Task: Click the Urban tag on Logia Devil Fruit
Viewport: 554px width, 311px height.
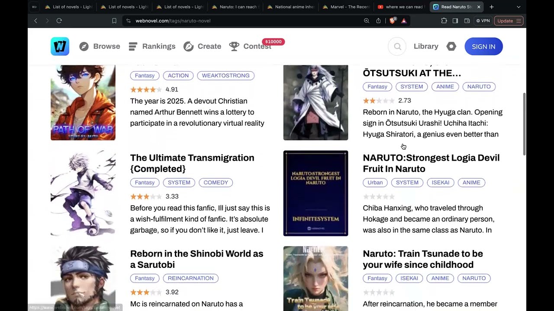Action: pyautogui.click(x=375, y=183)
